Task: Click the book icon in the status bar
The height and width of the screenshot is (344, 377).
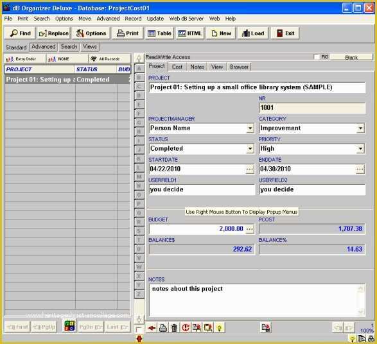Action: pyautogui.click(x=362, y=339)
